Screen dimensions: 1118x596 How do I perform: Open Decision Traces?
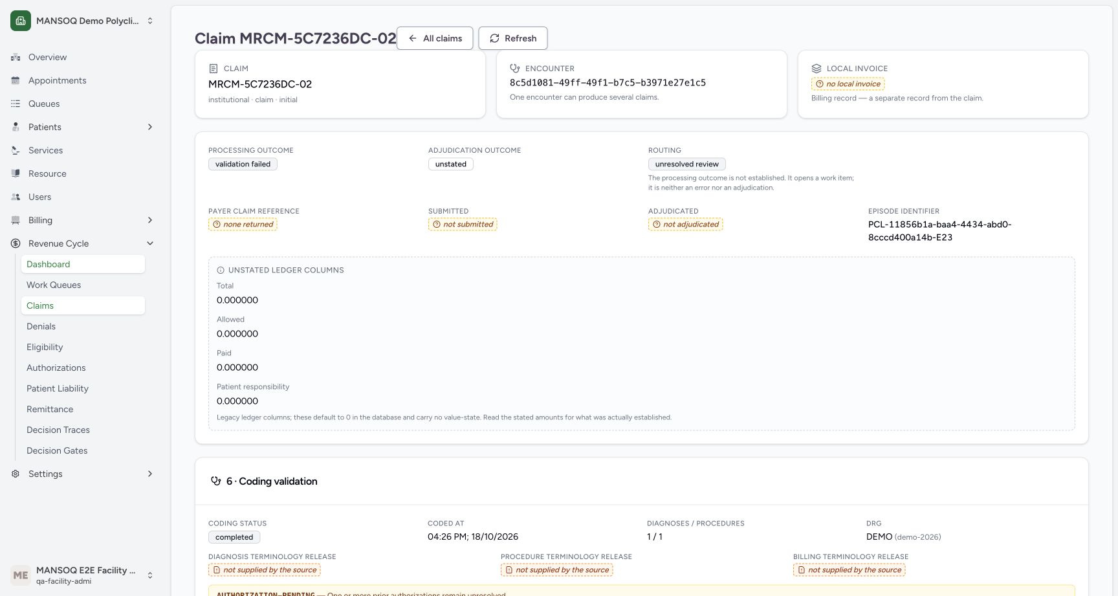tap(83, 430)
